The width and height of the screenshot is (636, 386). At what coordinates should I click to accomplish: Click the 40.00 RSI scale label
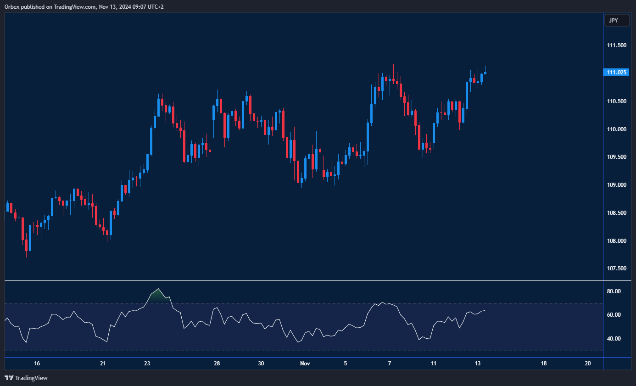pyautogui.click(x=614, y=339)
